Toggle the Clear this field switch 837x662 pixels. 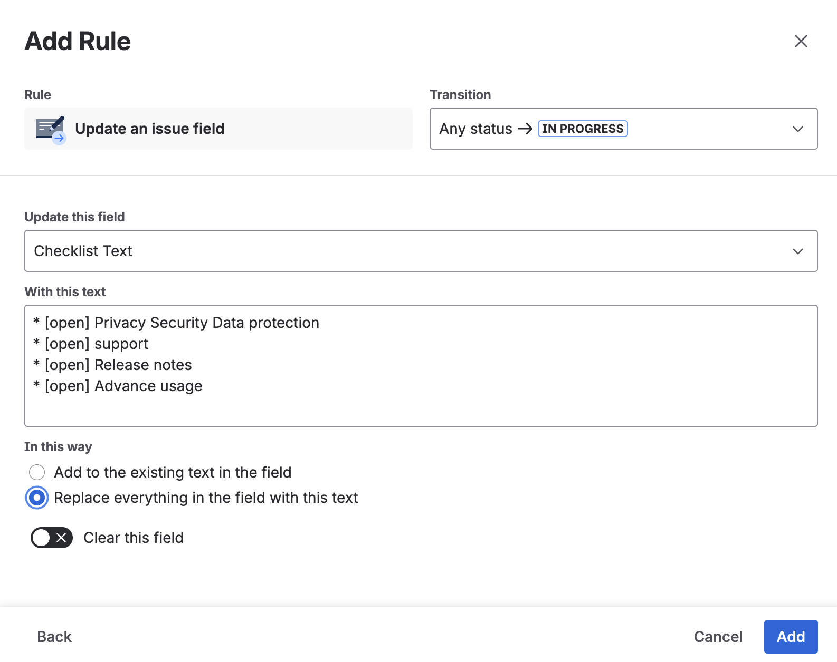click(x=52, y=538)
